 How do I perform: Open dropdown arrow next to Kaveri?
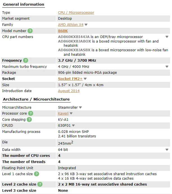(x=71, y=113)
